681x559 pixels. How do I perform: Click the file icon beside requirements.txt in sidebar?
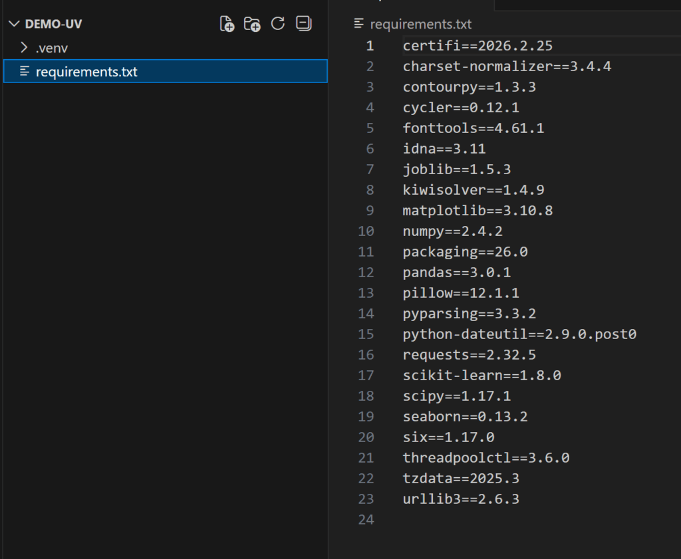[25, 71]
